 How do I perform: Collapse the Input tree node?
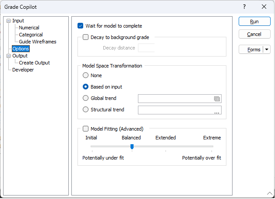tap(8, 21)
